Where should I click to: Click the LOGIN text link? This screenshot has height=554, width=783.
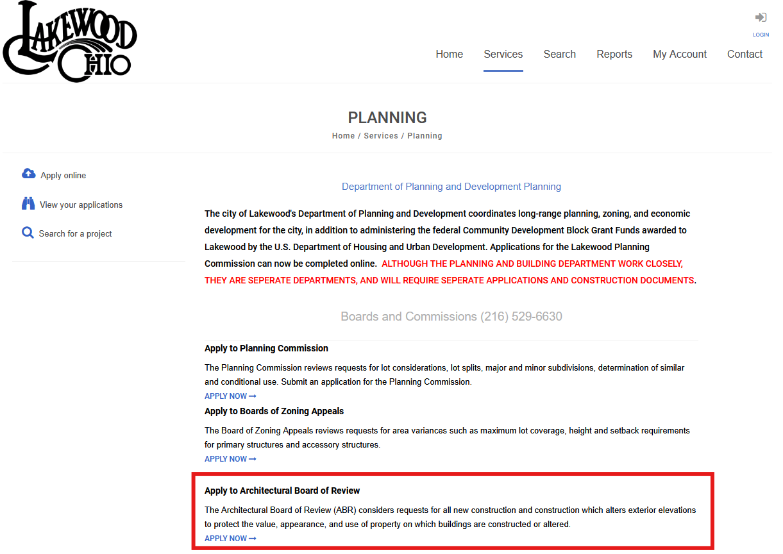pos(761,35)
